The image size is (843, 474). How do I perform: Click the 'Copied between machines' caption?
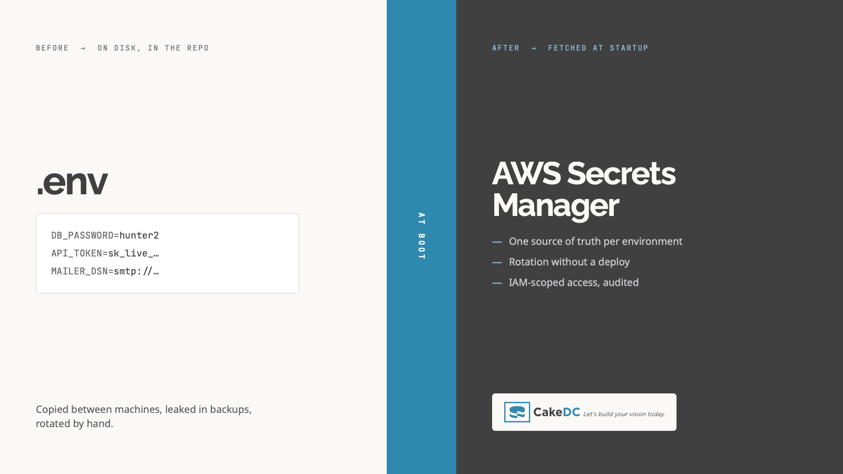pyautogui.click(x=144, y=416)
